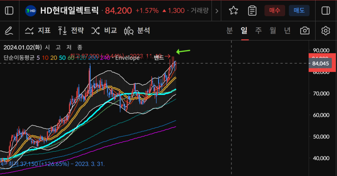Open the clipboard memo icon

pos(252,10)
